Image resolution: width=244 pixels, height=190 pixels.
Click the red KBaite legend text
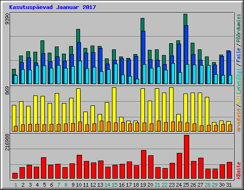click(239, 171)
